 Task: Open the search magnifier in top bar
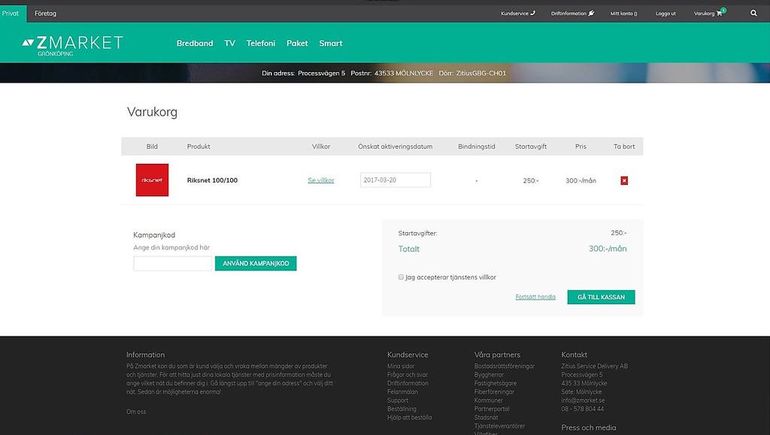[x=753, y=14]
